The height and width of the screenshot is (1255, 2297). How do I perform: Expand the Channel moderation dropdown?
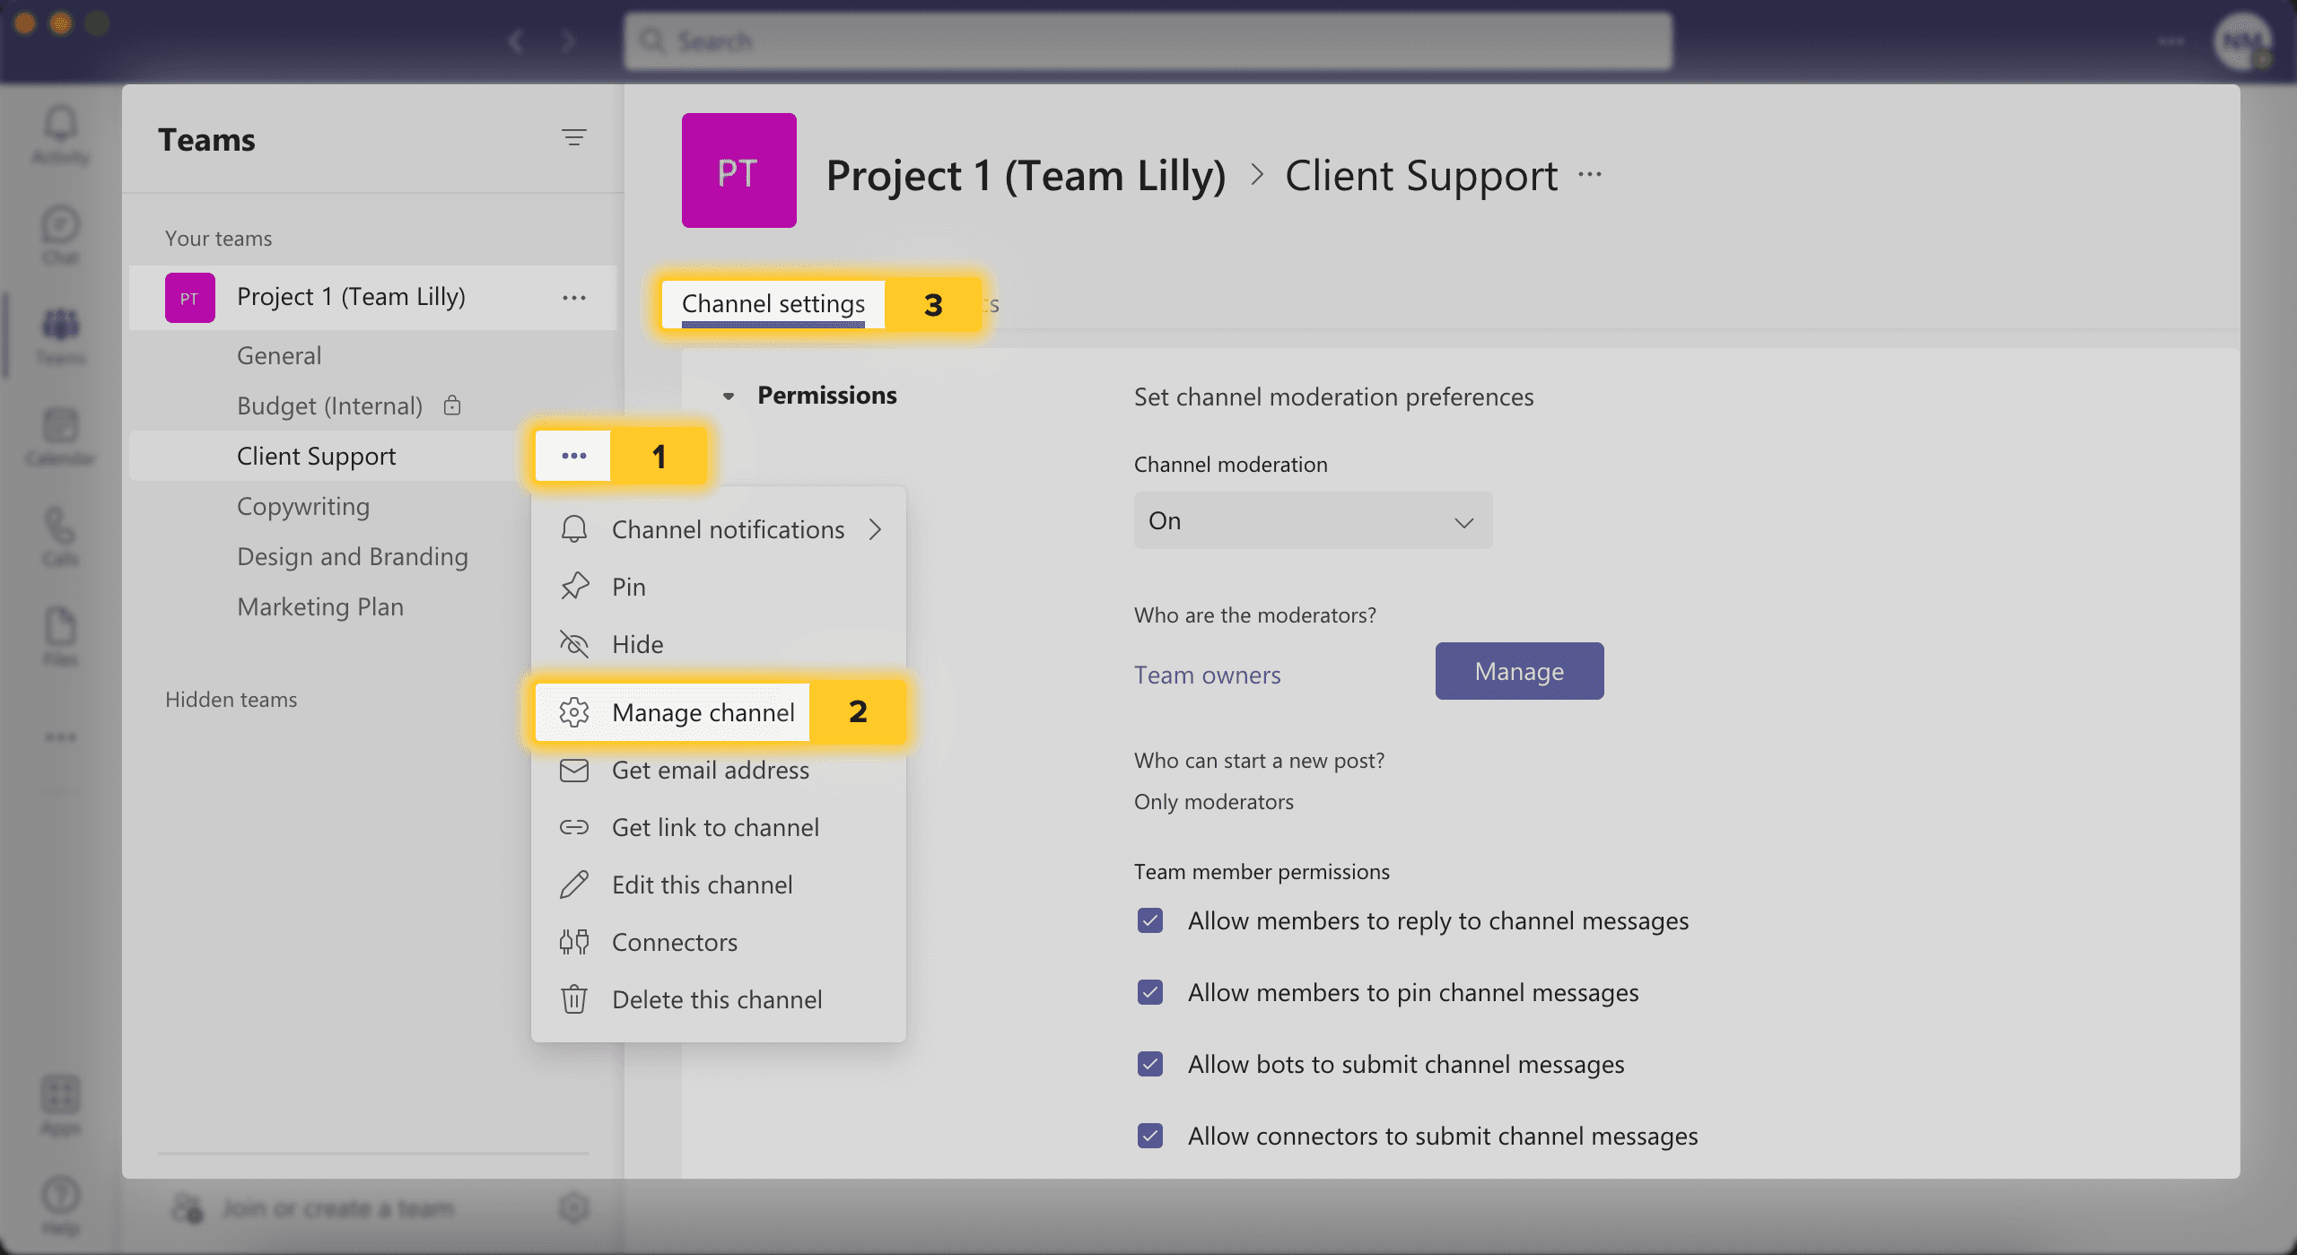pos(1311,519)
